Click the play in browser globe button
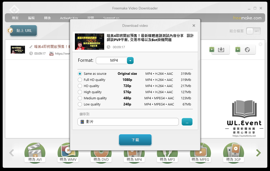Image resolution: width=270 pixels, height=171 pixels. 245,50
